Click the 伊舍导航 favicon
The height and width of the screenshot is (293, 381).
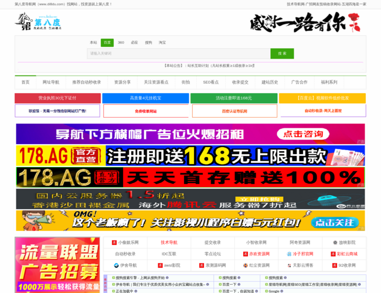(117, 265)
